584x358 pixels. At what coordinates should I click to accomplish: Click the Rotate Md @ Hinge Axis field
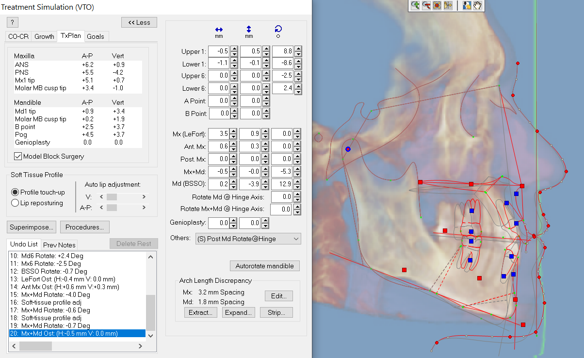tap(281, 196)
